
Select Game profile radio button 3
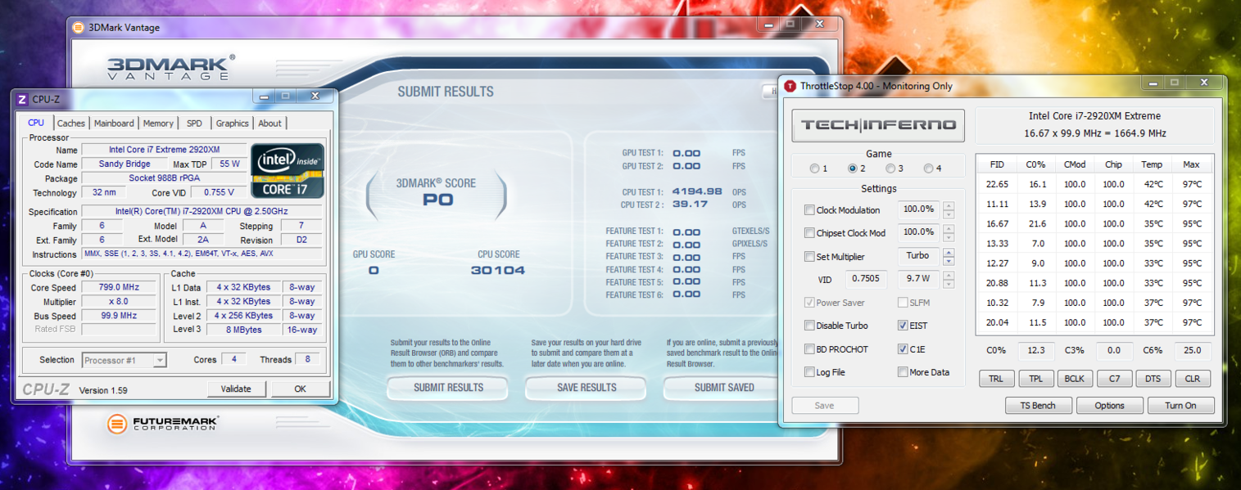(x=890, y=169)
